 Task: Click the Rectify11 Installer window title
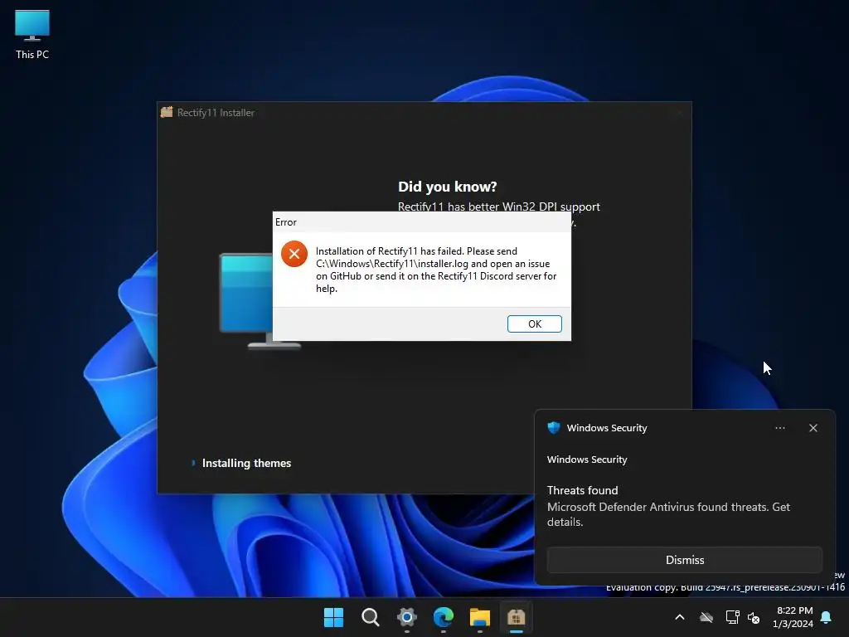tap(216, 113)
